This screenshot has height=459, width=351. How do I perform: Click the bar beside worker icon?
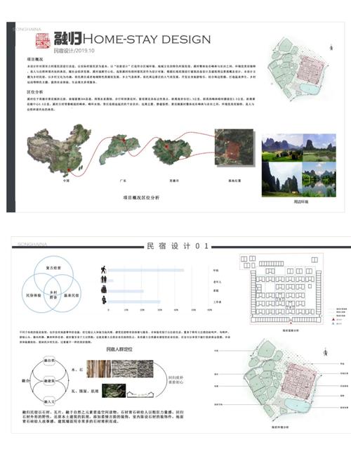(x=134, y=302)
